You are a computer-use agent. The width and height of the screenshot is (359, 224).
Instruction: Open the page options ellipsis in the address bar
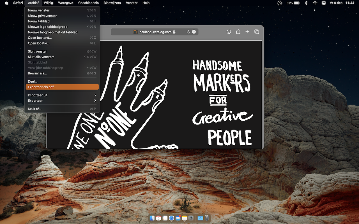pos(194,32)
